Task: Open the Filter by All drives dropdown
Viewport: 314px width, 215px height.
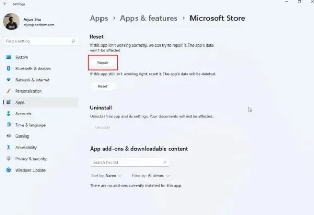Action: coord(151,176)
